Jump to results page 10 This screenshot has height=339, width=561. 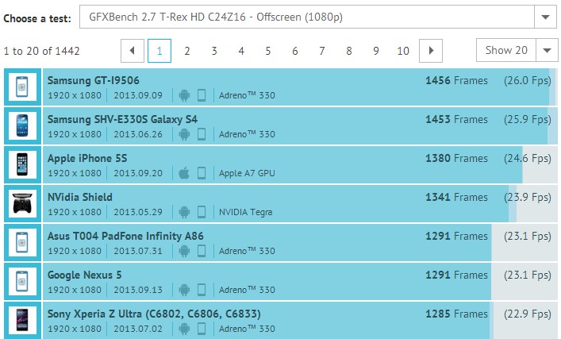[x=403, y=51]
